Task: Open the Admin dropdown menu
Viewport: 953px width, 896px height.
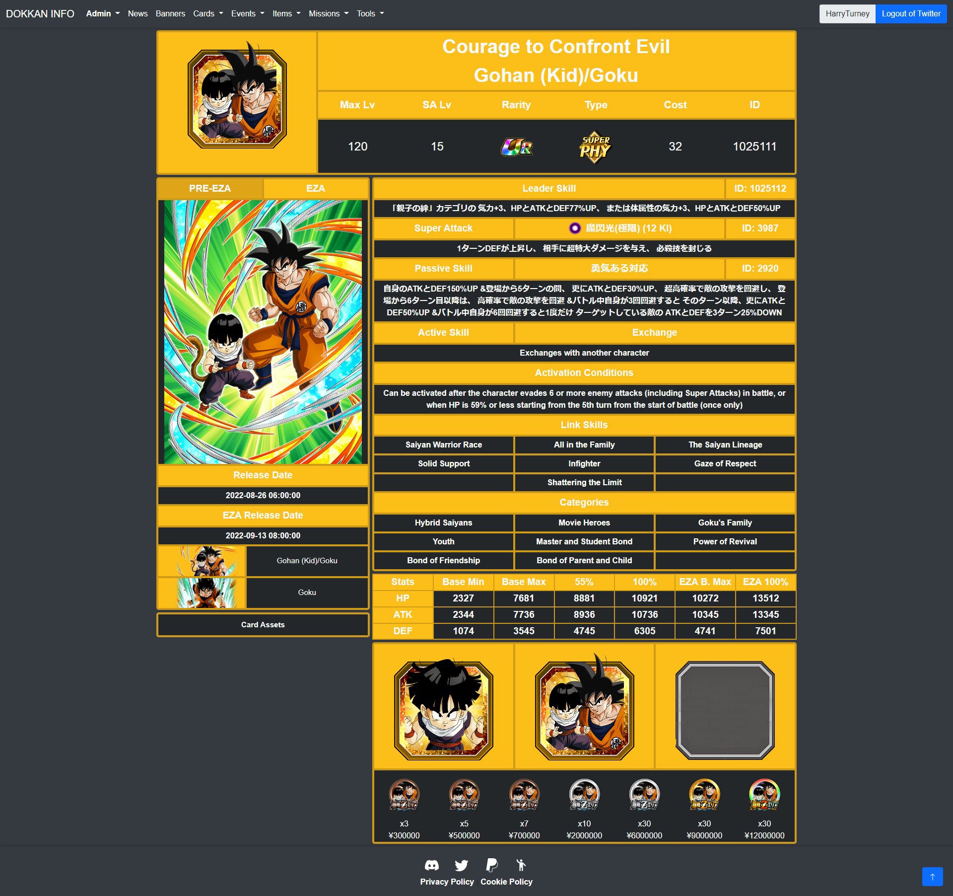Action: click(x=103, y=13)
